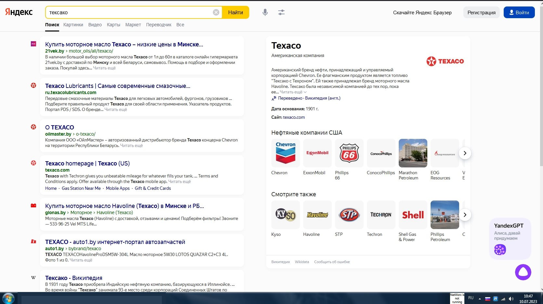This screenshot has width=543, height=304.
Task: Open the Windows Start button
Action: (8, 298)
